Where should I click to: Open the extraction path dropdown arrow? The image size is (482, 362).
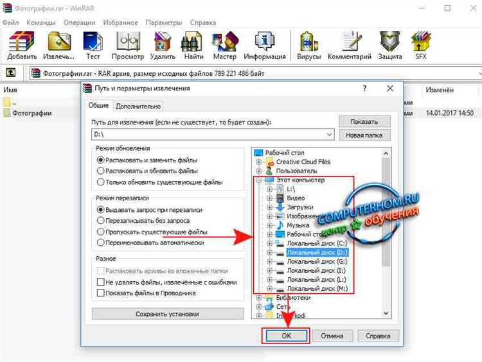[x=329, y=135]
